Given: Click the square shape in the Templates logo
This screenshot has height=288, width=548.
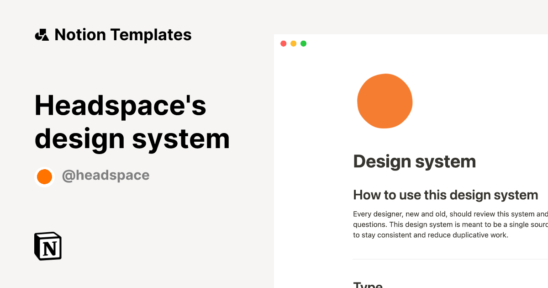Looking at the screenshot, I should 43,32.
